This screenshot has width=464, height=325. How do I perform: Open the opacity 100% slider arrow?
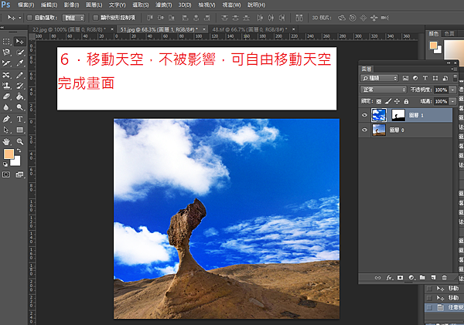(x=452, y=90)
